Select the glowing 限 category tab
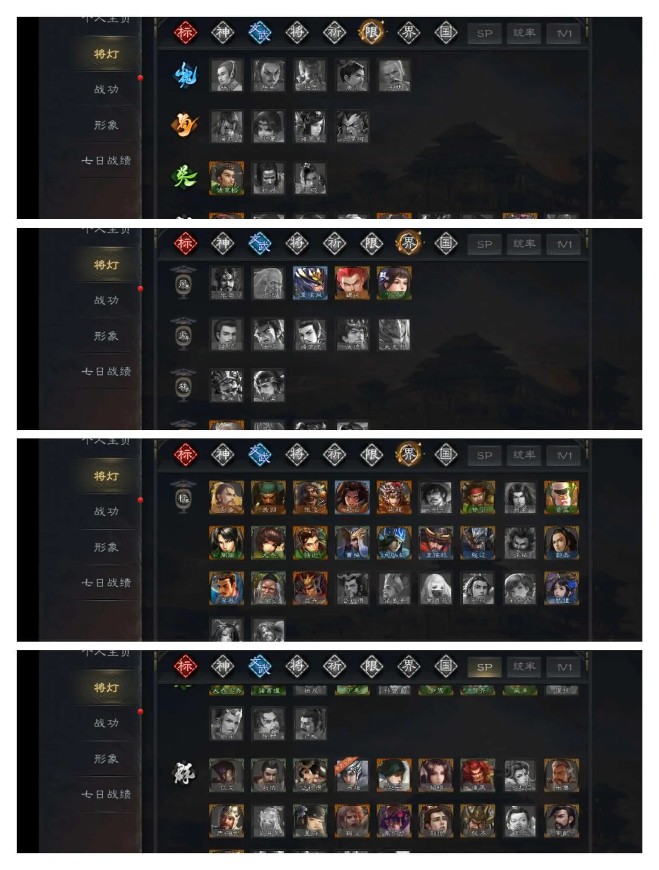 (x=371, y=32)
